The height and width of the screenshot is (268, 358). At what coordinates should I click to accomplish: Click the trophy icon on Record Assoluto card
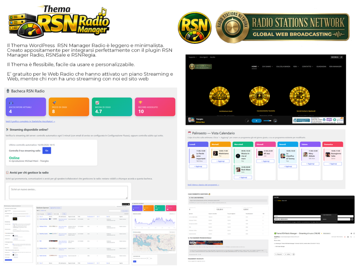[140, 103]
